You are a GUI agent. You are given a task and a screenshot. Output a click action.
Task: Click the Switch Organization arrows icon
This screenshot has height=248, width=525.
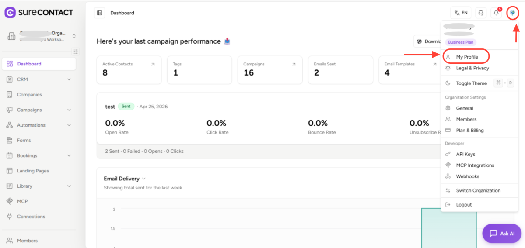tap(448, 190)
